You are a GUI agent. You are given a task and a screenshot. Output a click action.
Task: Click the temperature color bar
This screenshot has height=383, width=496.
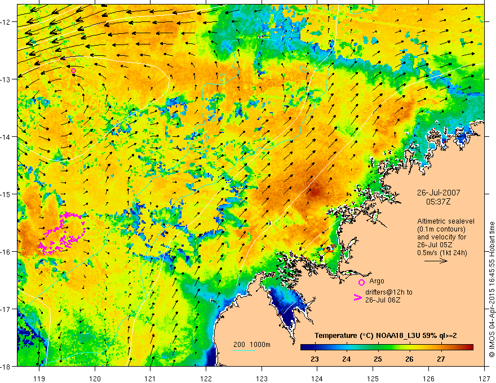[387, 347]
